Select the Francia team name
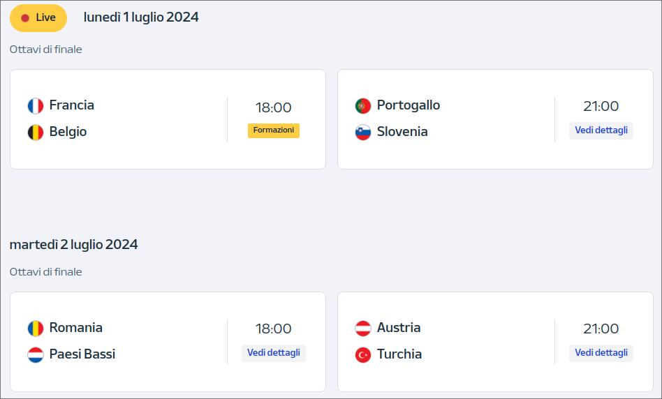The image size is (662, 399). coord(72,105)
